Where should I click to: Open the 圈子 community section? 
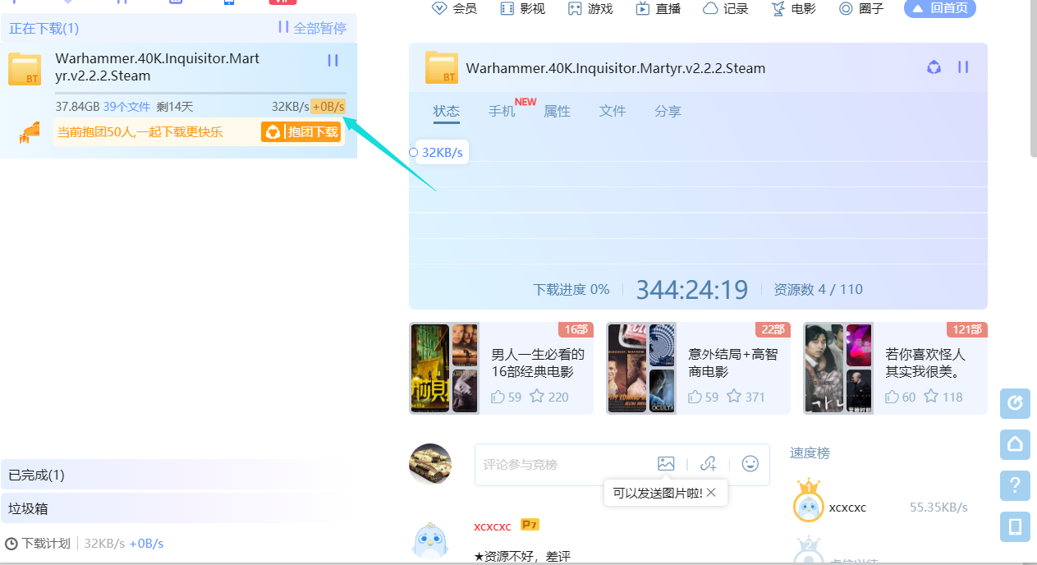point(870,9)
